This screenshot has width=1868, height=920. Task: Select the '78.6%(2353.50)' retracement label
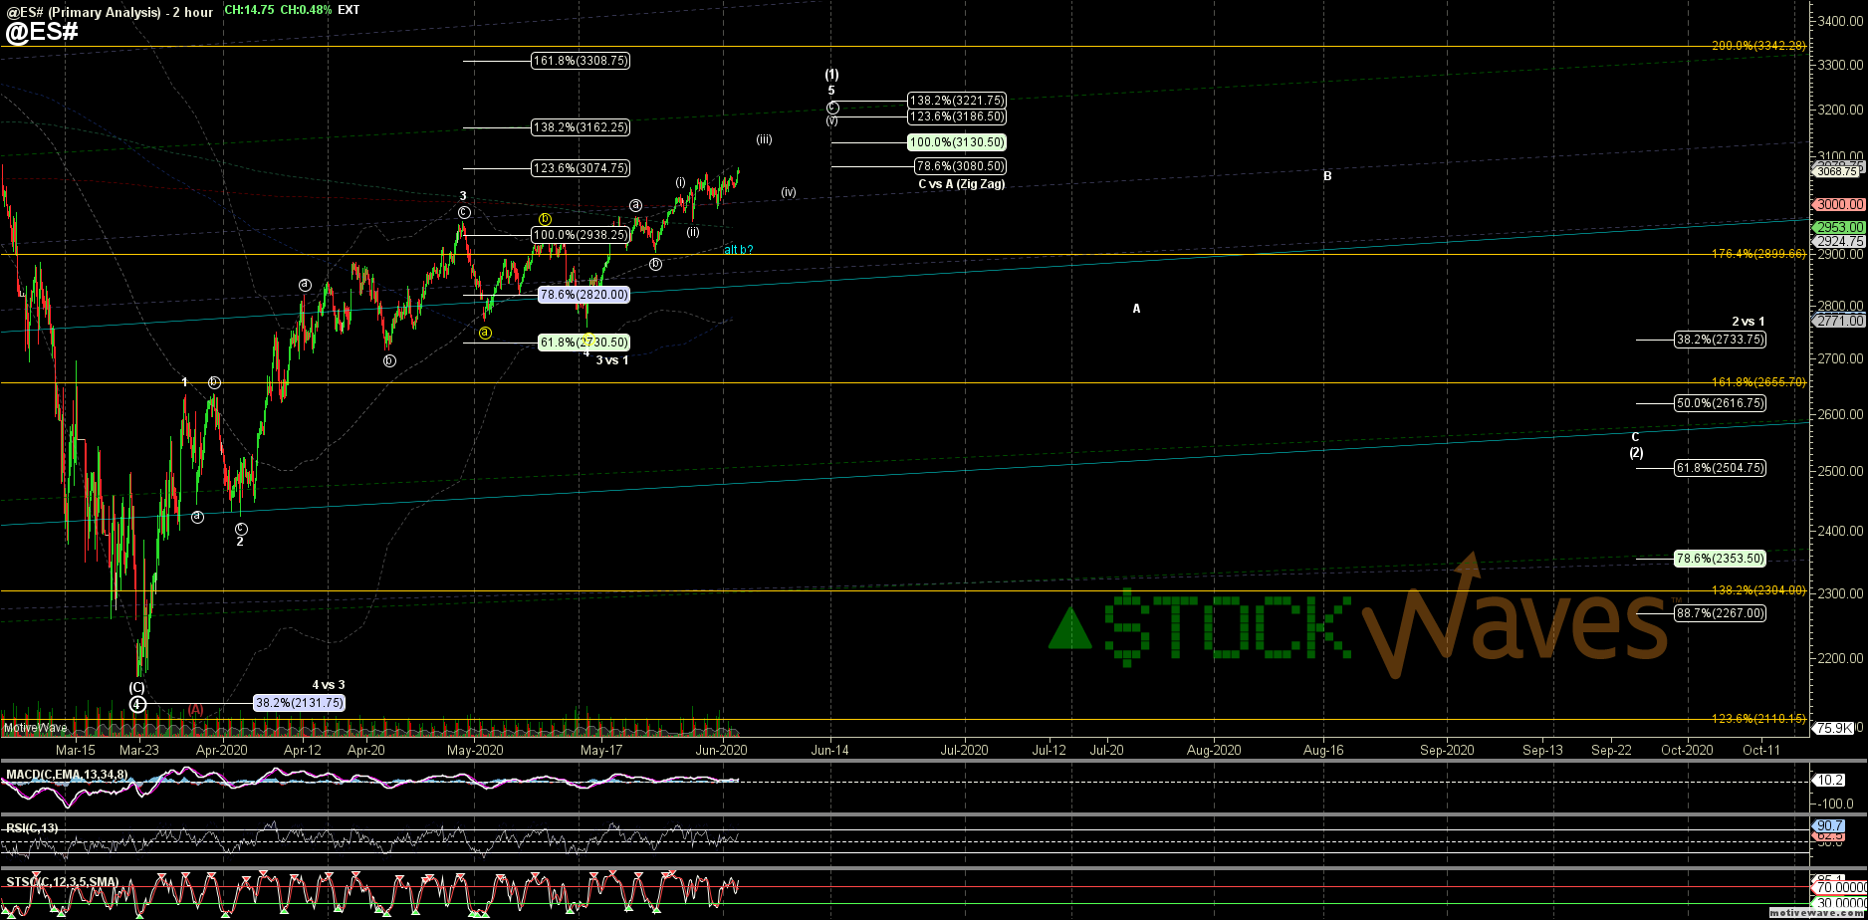point(1721,560)
